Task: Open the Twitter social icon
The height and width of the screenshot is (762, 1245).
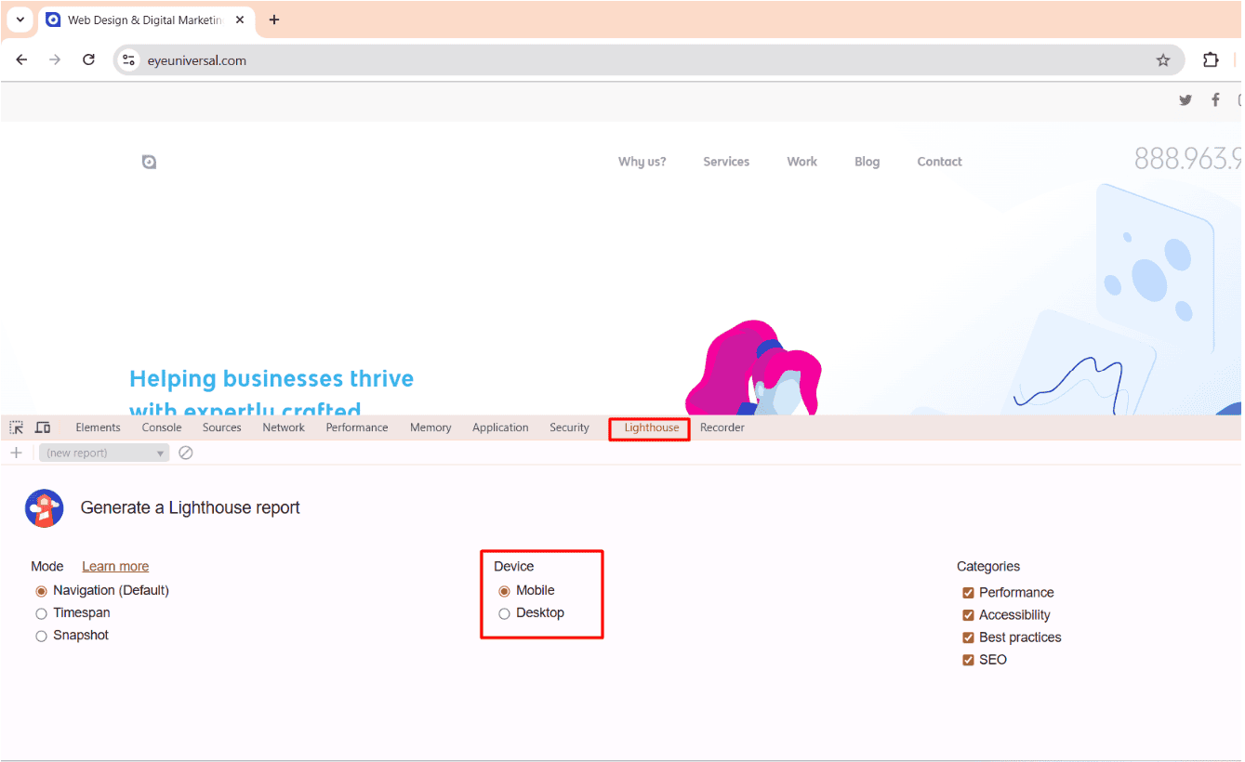Action: (x=1185, y=100)
